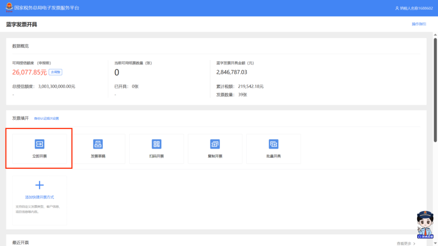
Task: Click the plus icon to add shortcut
Action: [x=39, y=185]
